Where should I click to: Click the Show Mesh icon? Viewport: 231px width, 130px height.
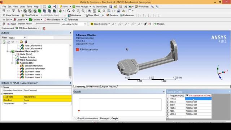86,15
